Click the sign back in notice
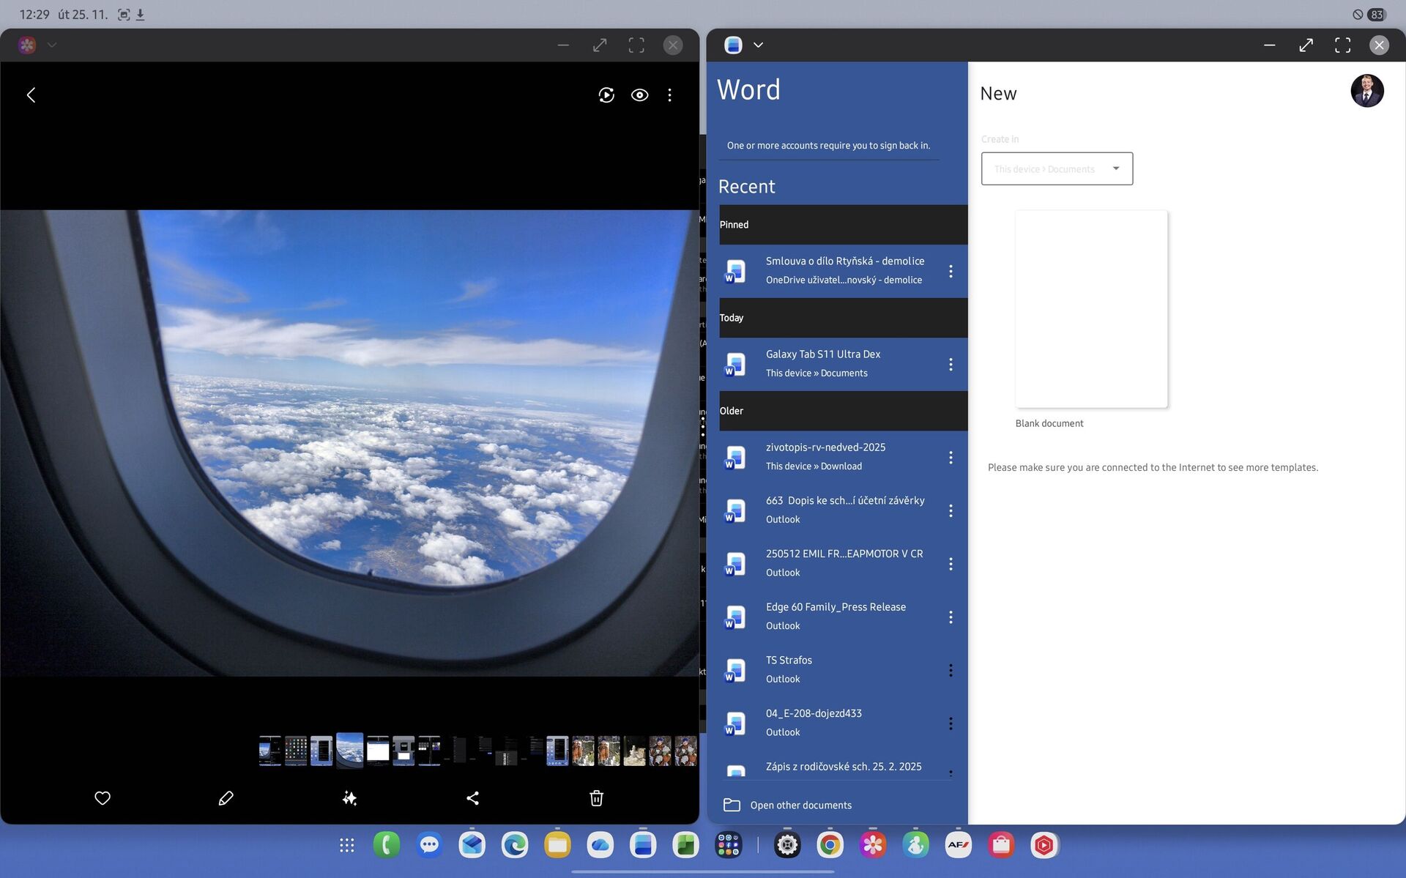The image size is (1406, 878). point(828,146)
